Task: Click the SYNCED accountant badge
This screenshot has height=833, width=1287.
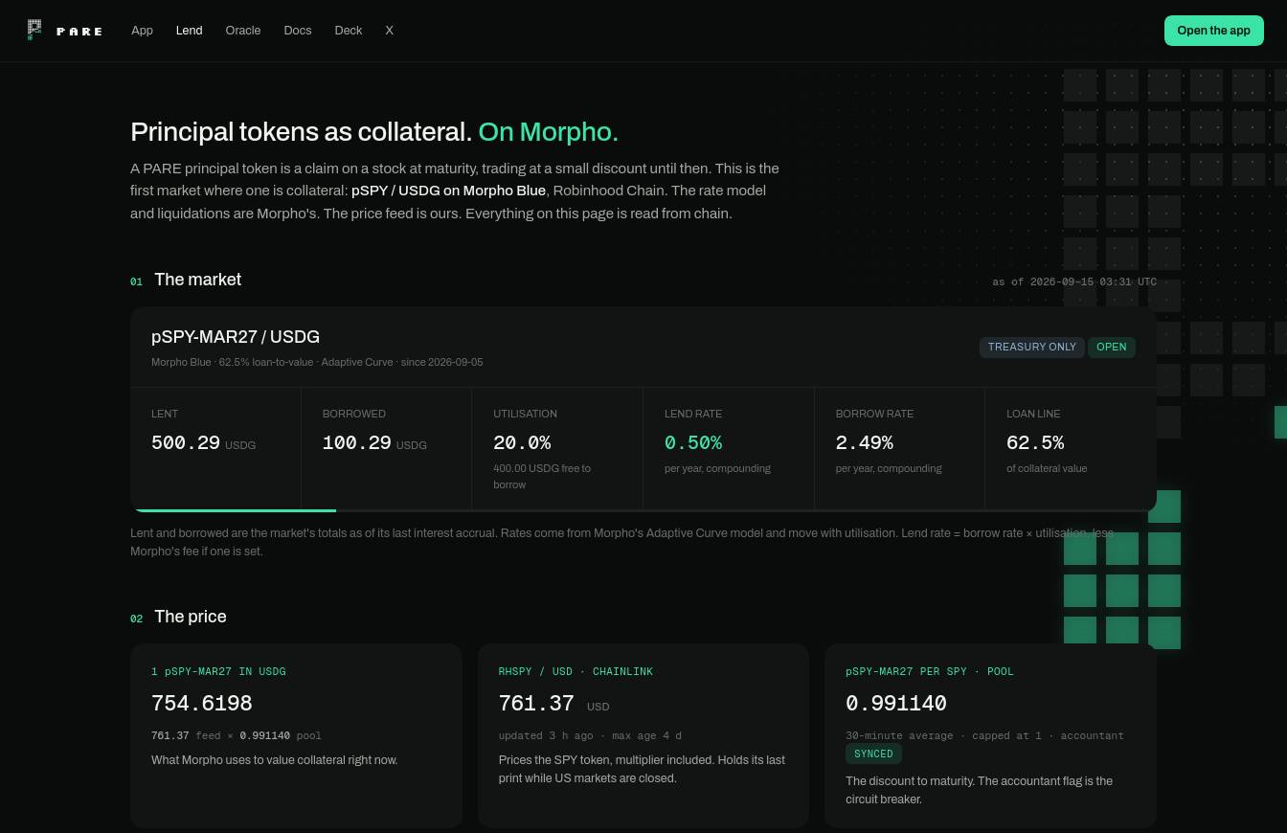Action: coord(873,754)
